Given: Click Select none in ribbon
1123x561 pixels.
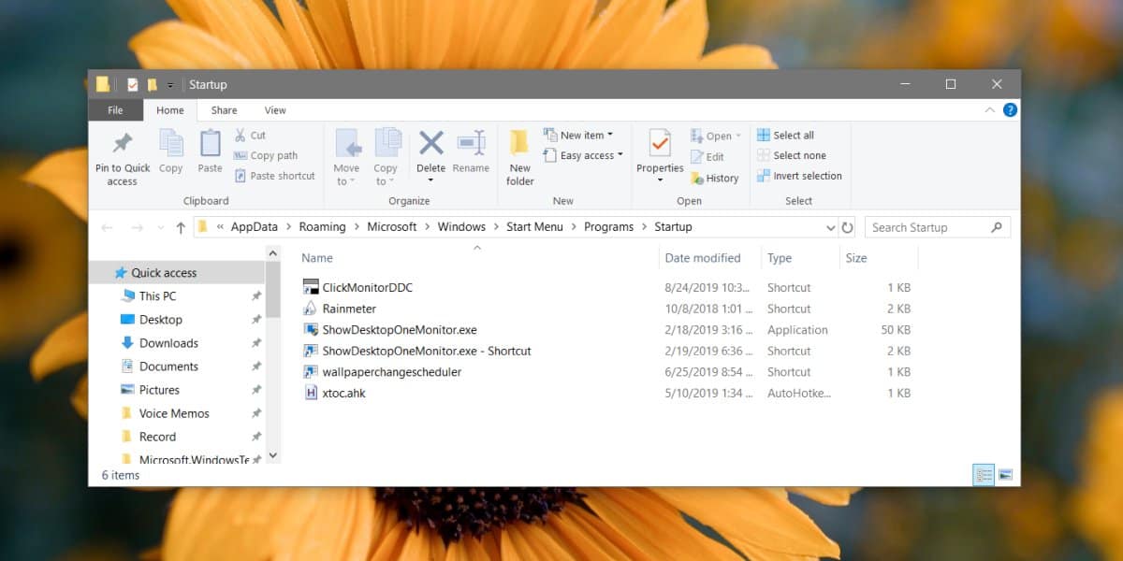Looking at the screenshot, I should (791, 156).
